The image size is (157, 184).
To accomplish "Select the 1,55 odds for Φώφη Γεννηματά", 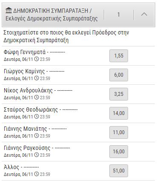I will click(119, 56).
